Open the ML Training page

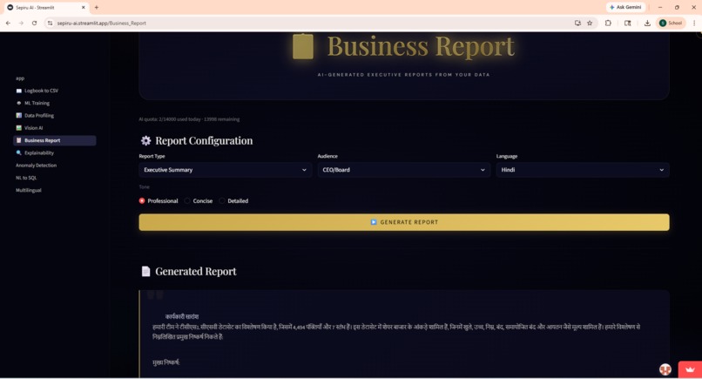(37, 103)
